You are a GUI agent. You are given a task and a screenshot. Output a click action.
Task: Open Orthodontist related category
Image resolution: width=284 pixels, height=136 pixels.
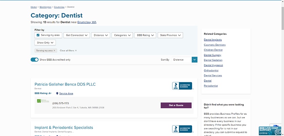click(x=211, y=70)
